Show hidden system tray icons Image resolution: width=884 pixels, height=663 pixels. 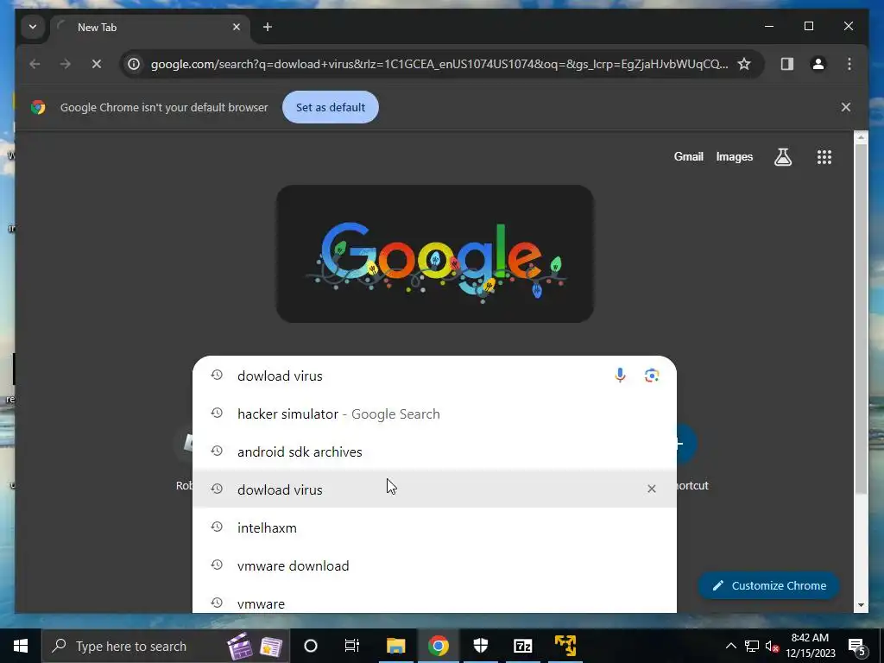click(730, 646)
